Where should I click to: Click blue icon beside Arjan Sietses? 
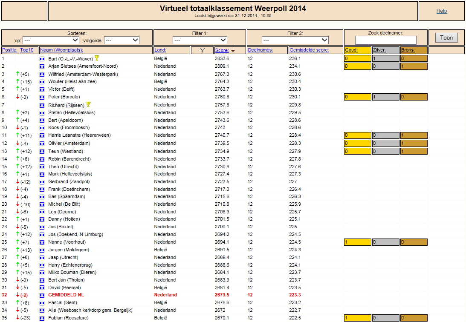[x=42, y=66]
